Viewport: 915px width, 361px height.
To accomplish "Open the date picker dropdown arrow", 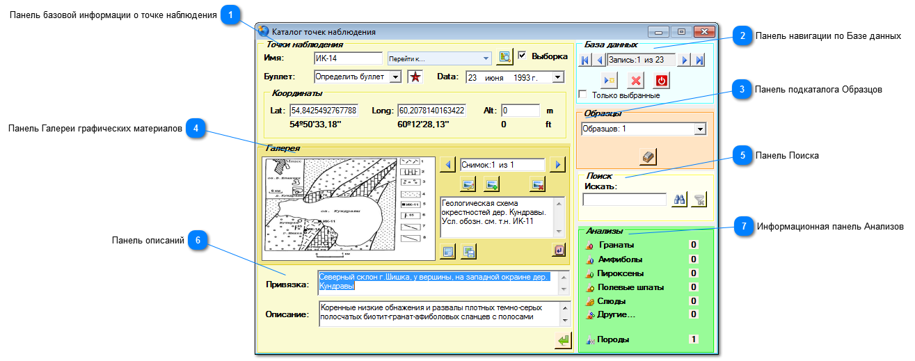I will (557, 77).
